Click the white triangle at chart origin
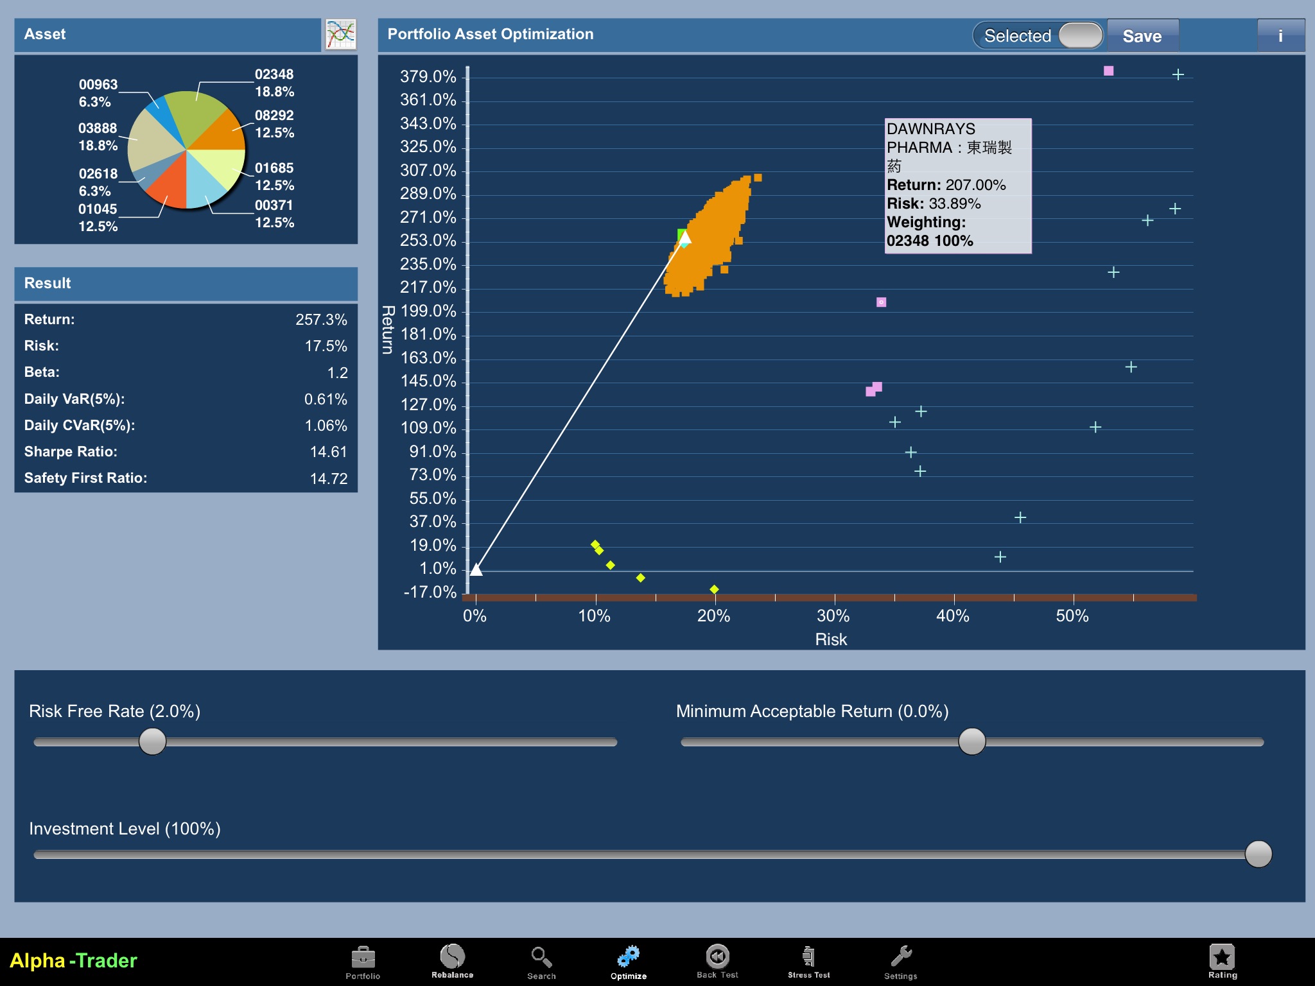The image size is (1315, 986). coord(476,569)
